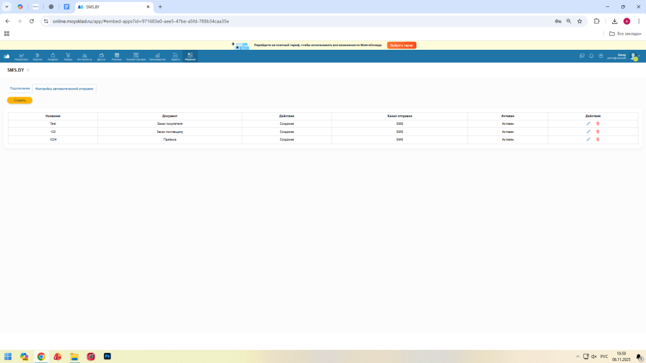Click the browser address bar

tap(284, 21)
